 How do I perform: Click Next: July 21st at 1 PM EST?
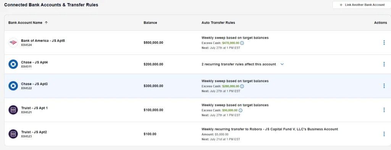(x=221, y=139)
